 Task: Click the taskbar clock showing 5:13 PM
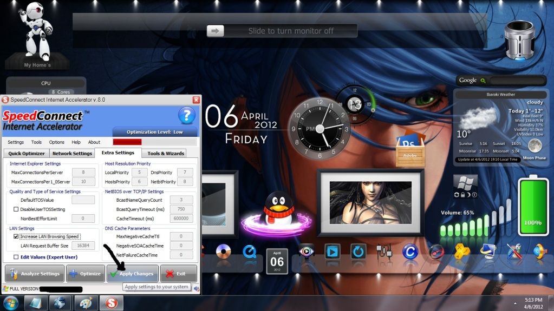point(533,303)
